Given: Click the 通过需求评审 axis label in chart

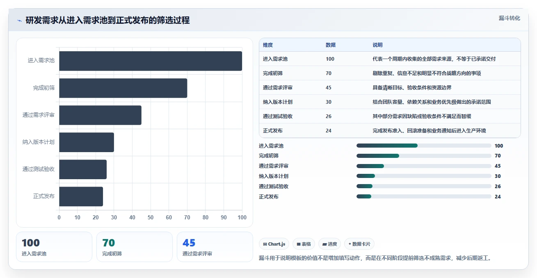Looking at the screenshot, I should [39, 115].
